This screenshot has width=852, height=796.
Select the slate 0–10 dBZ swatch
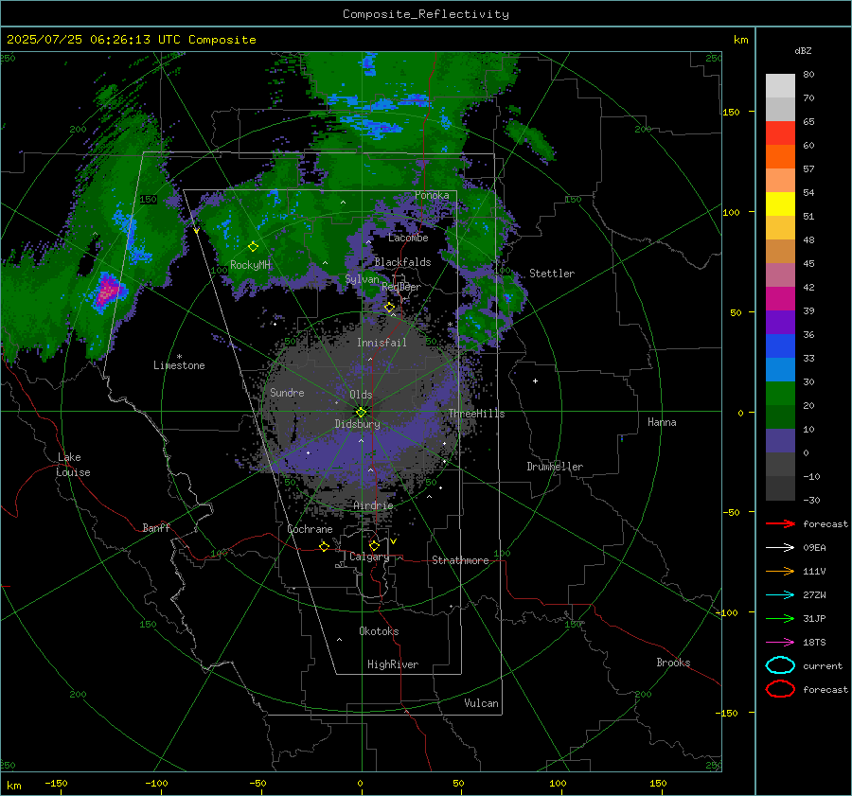pos(780,441)
